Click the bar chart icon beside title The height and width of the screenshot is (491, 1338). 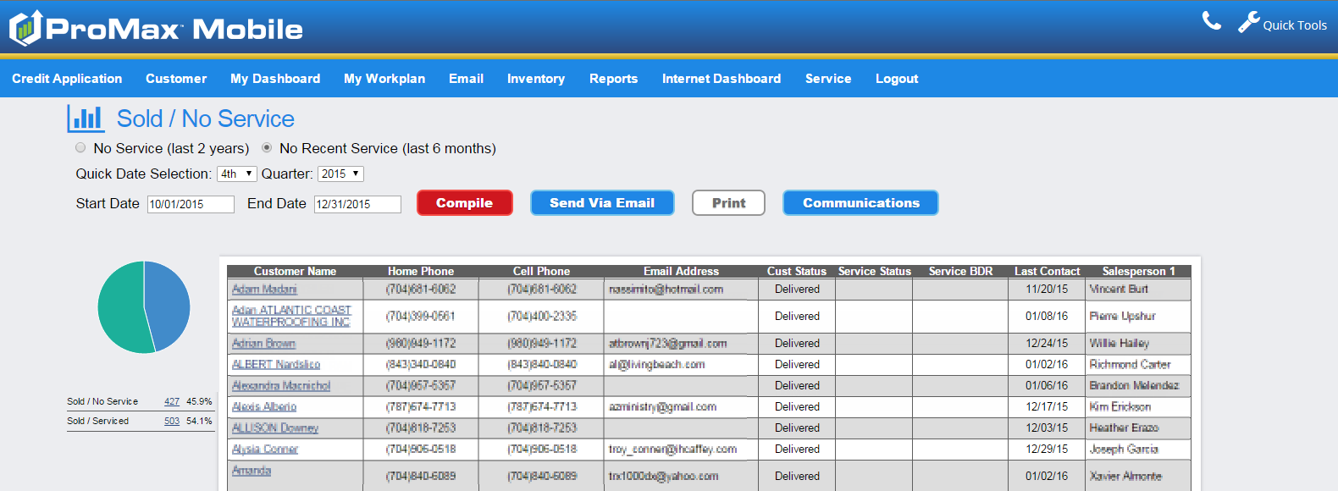click(86, 119)
